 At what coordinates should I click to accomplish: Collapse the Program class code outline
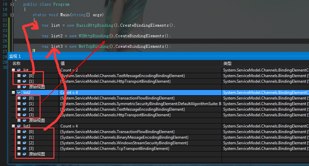[x=12, y=4]
